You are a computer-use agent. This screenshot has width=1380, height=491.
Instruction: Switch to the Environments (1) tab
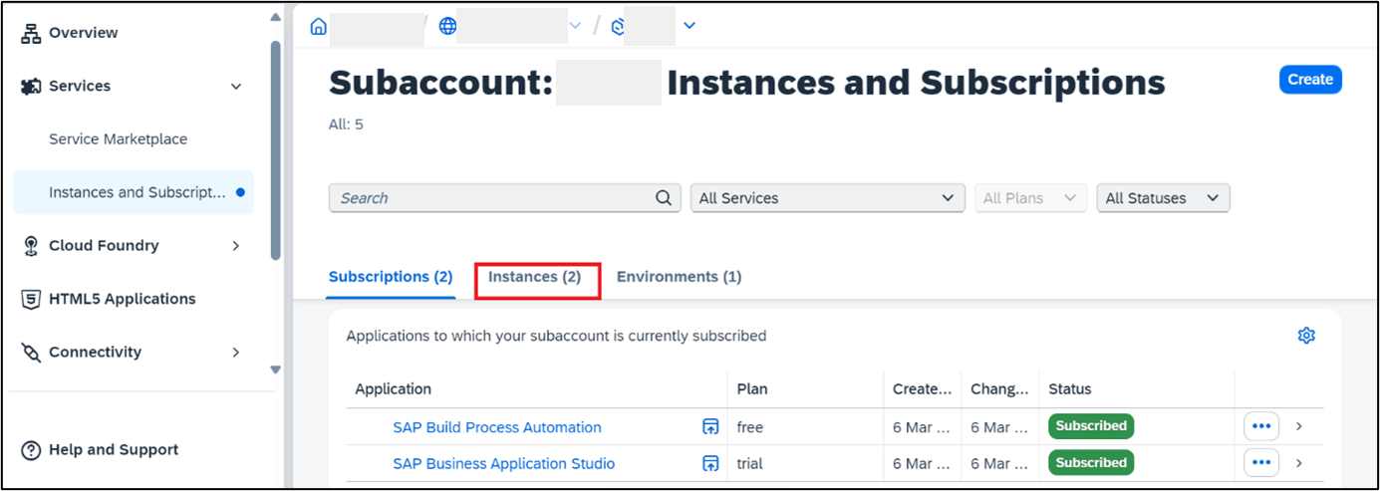pos(679,277)
